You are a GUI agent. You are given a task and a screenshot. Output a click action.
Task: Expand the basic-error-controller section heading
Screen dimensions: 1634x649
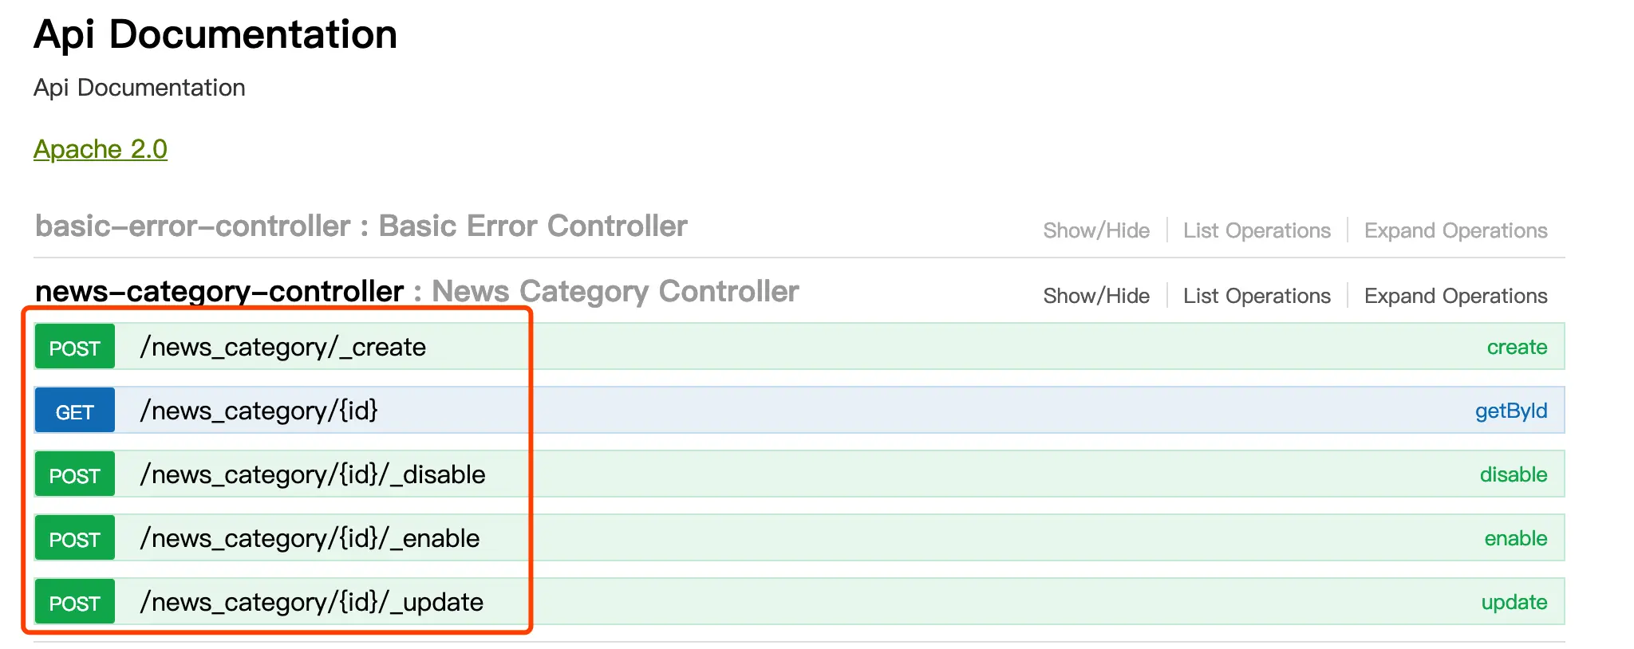(361, 226)
